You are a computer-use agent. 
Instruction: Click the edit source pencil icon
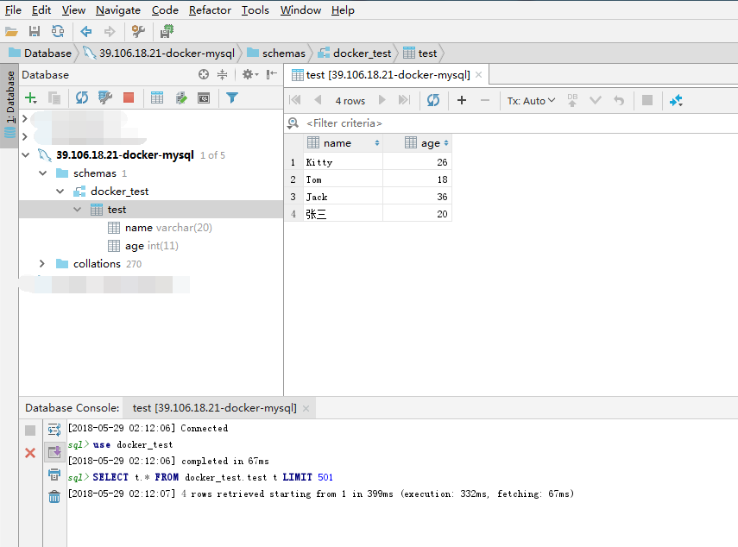click(x=181, y=97)
